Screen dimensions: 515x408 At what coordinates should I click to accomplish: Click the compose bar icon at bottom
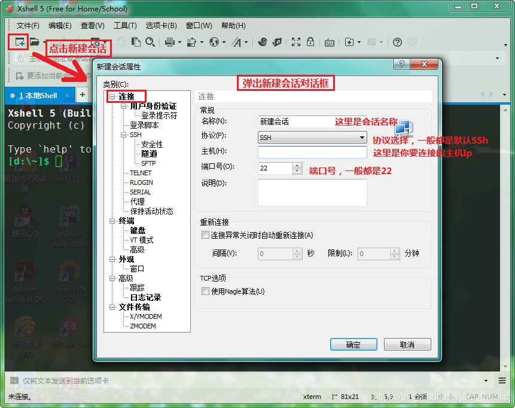(14, 380)
